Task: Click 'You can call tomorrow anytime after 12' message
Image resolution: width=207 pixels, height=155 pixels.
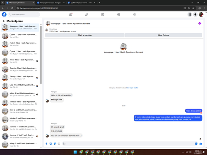Action: point(66,136)
